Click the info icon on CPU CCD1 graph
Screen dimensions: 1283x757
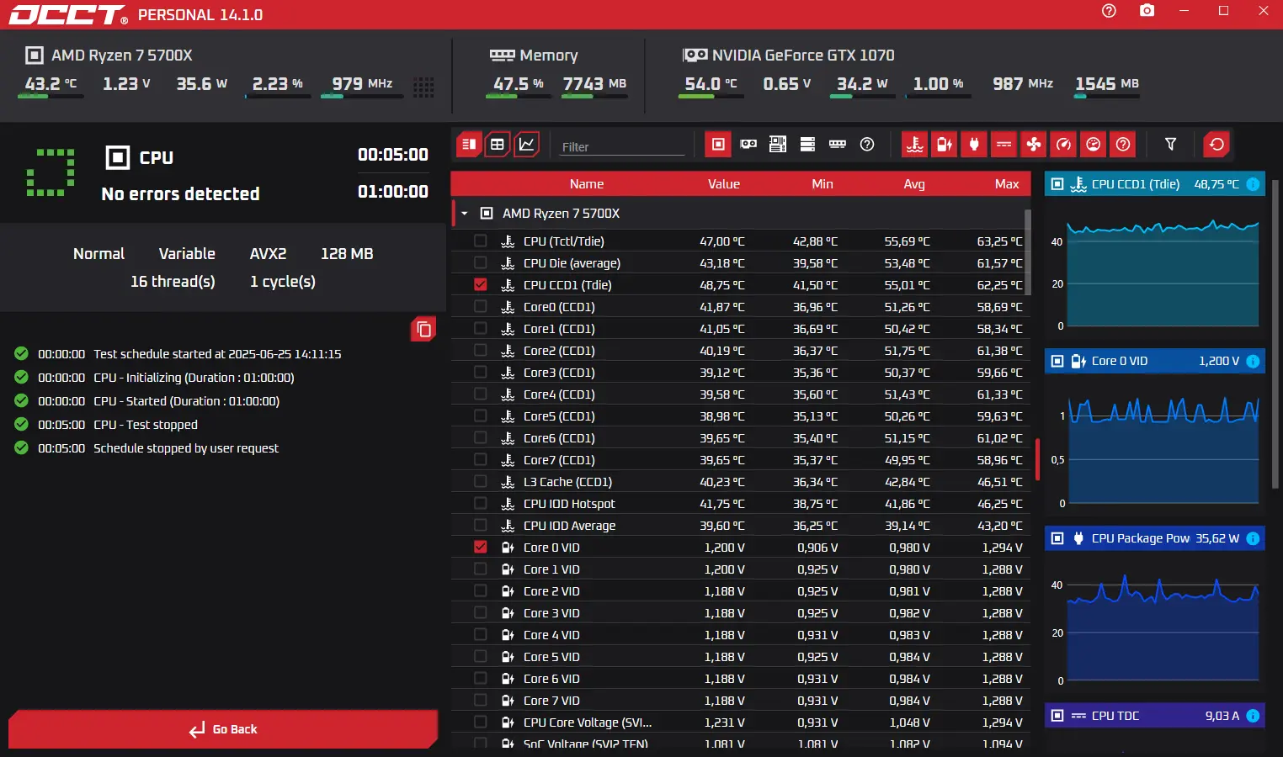pos(1253,184)
